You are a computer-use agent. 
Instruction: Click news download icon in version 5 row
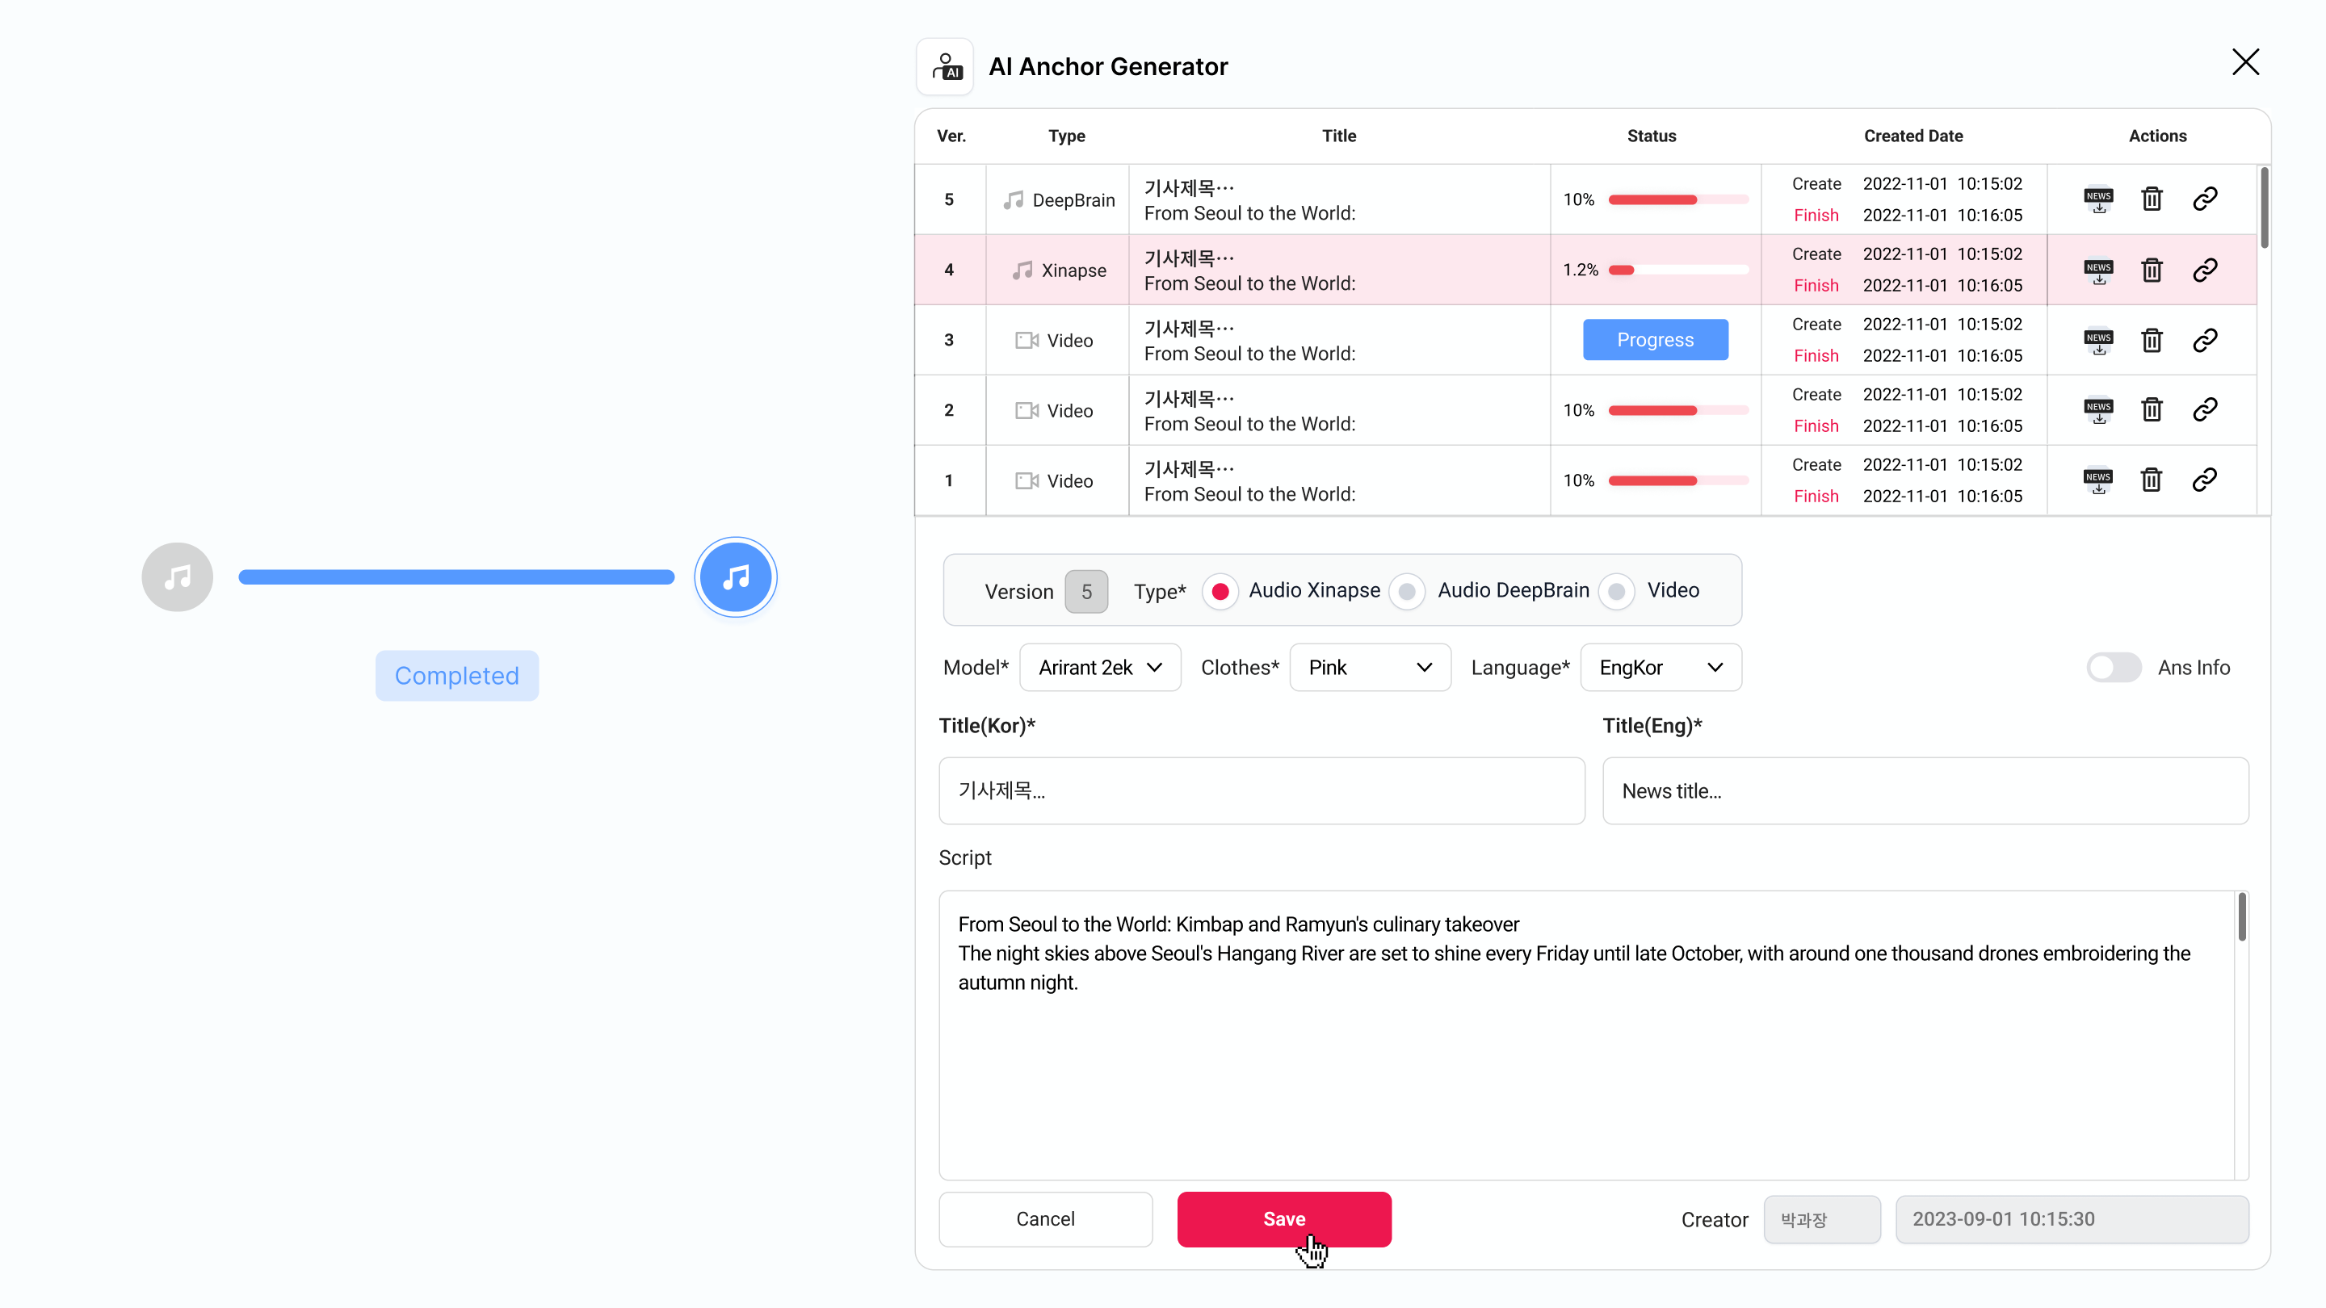pos(2098,199)
